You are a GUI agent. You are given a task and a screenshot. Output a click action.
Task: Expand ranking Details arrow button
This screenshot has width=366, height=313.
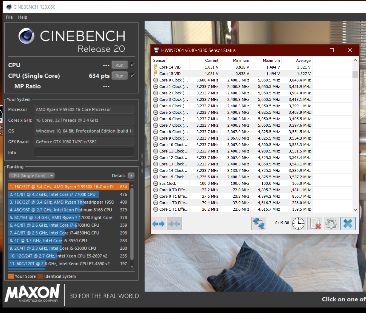(x=131, y=176)
